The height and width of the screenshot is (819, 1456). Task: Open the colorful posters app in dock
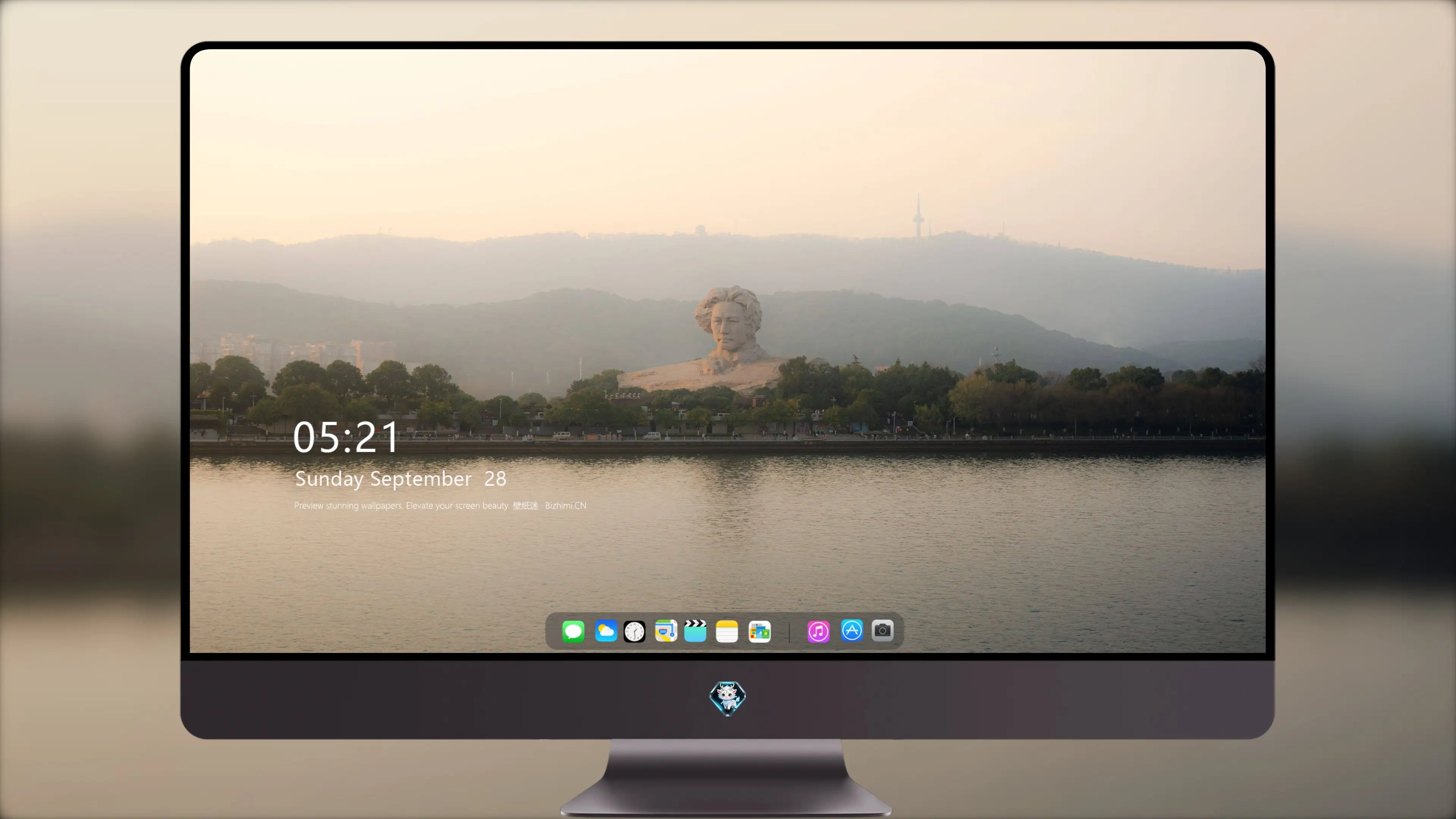point(759,631)
